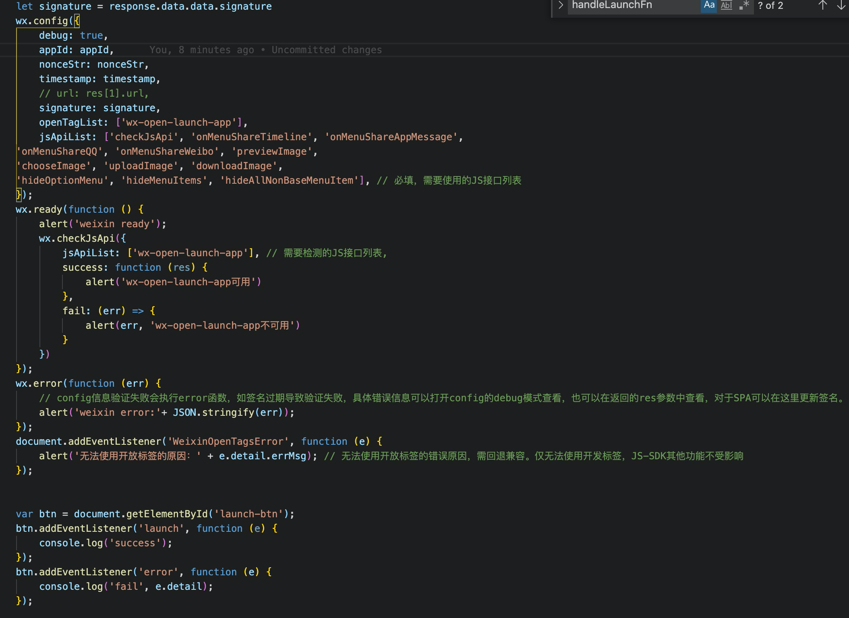Click JSON.stringify in wx.error handler
The height and width of the screenshot is (618, 849).
213,413
